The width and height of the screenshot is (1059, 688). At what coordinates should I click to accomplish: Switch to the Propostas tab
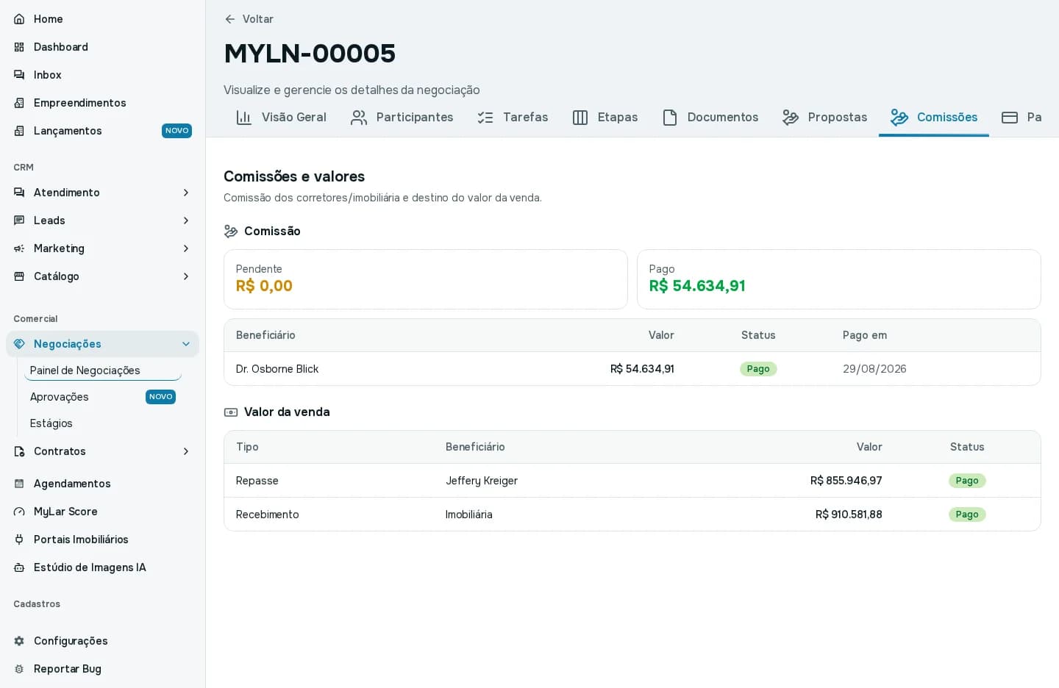pyautogui.click(x=824, y=118)
